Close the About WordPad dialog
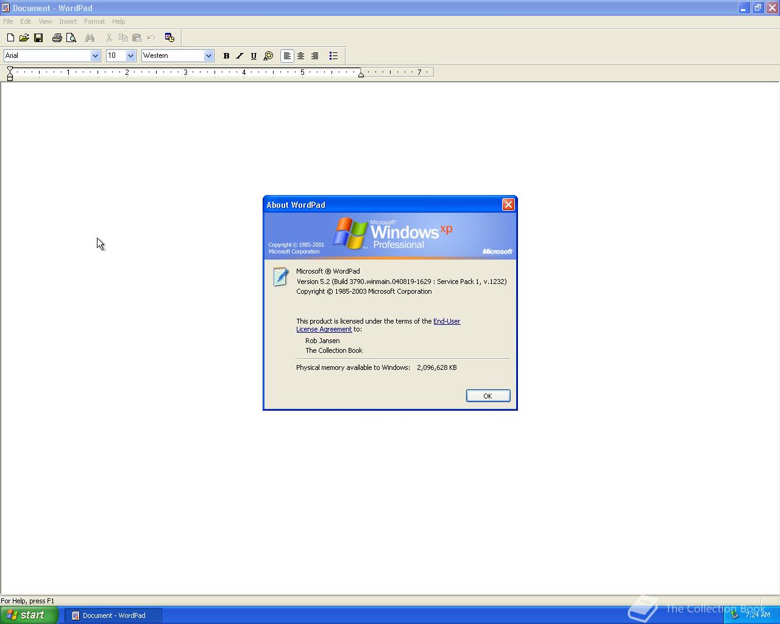This screenshot has width=780, height=624. 508,205
